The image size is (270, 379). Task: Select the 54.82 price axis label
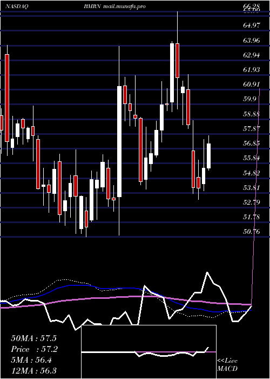click(252, 173)
